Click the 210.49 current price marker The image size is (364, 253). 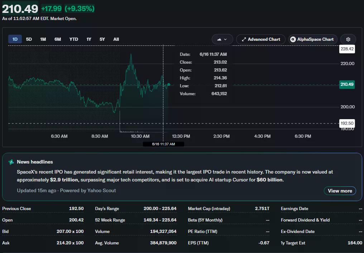pos(347,84)
